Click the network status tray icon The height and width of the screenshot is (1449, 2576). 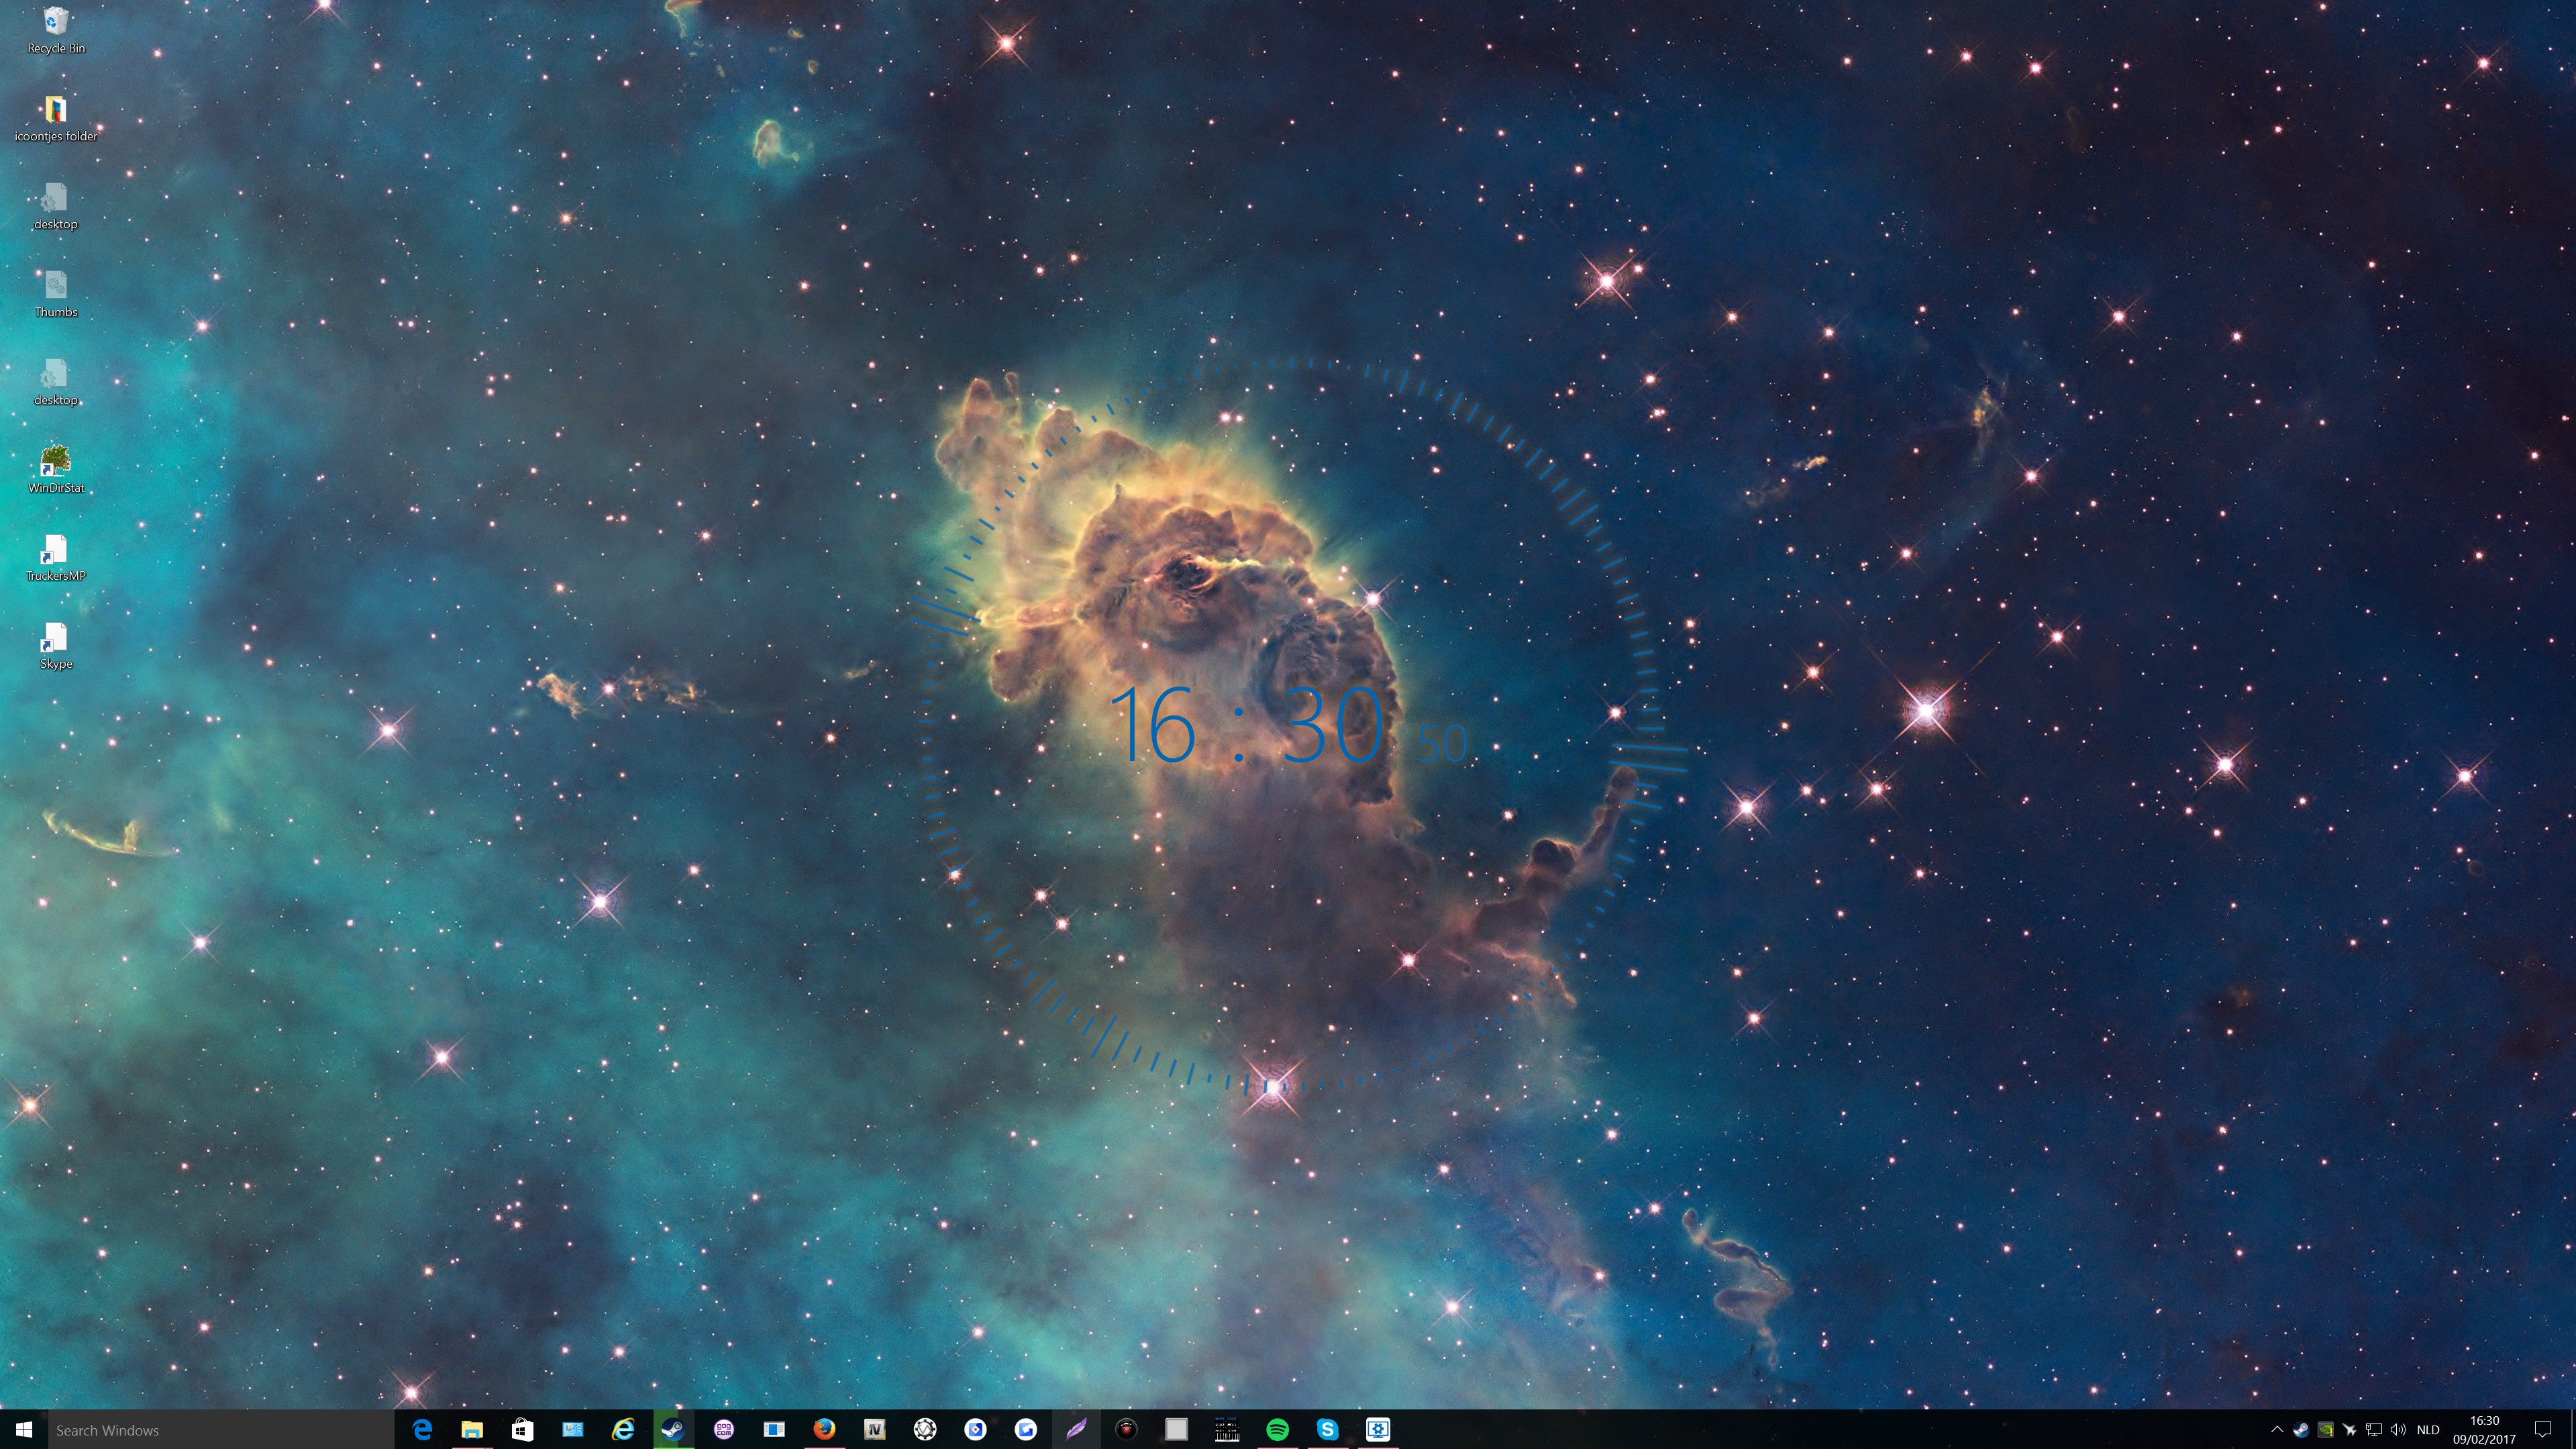pos(2373,1429)
